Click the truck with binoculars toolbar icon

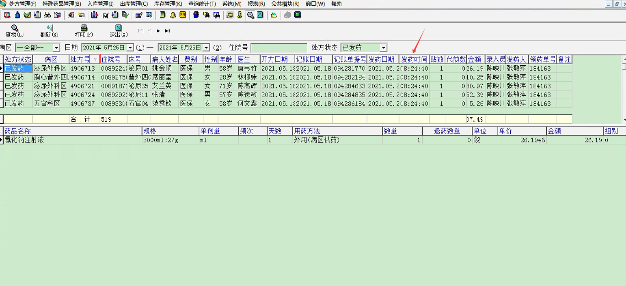click(206, 15)
